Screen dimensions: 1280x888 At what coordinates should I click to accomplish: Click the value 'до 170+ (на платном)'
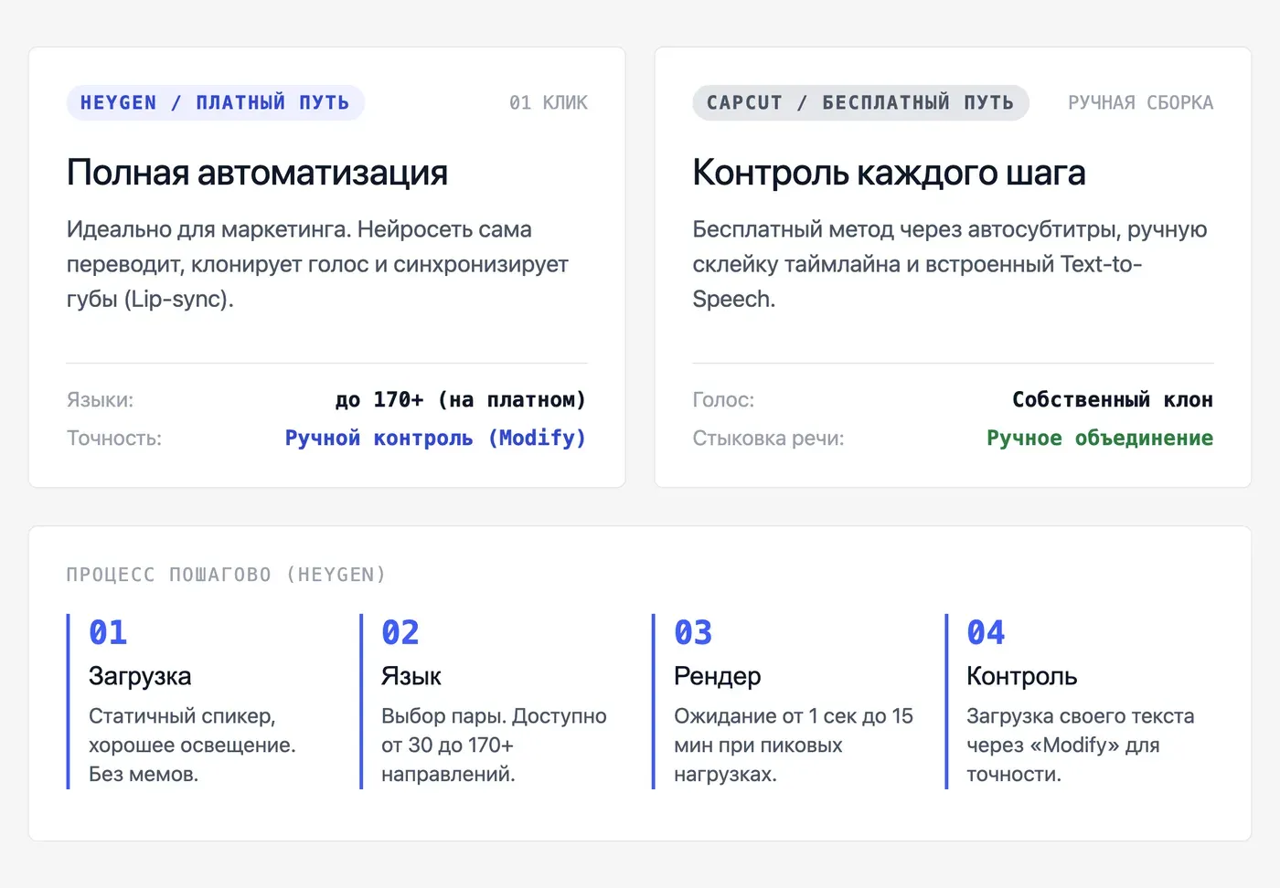[x=461, y=400]
